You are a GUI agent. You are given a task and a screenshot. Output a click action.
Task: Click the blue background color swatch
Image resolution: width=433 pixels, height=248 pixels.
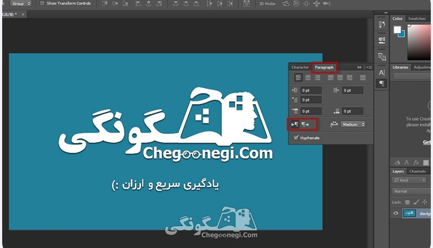[x=402, y=35]
